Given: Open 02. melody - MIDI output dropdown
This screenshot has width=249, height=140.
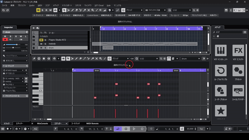Looking at the screenshot, I should pos(13,78).
